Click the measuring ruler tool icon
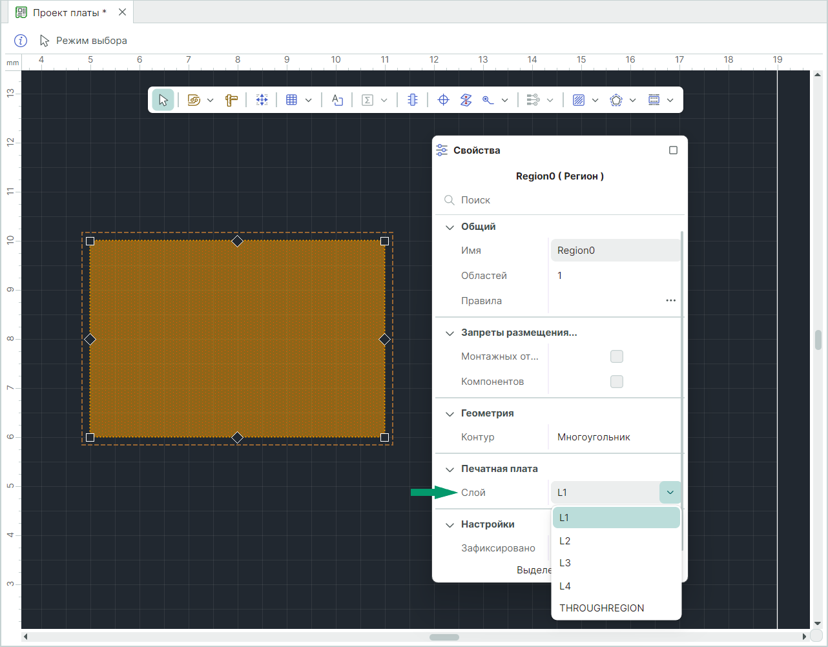828x647 pixels. (x=231, y=100)
